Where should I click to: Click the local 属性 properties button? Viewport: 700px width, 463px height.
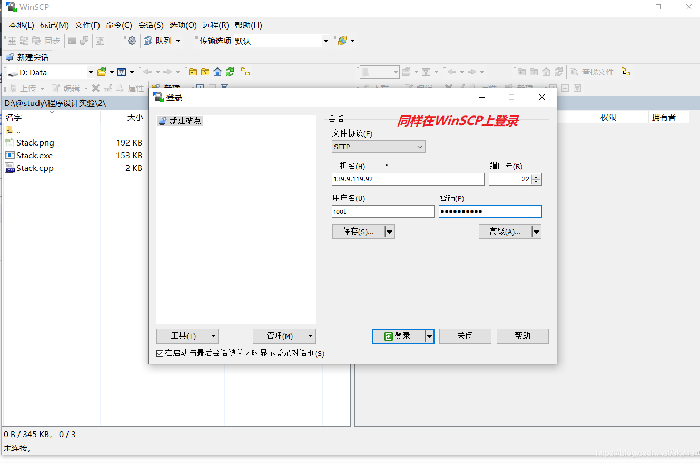(x=130, y=88)
